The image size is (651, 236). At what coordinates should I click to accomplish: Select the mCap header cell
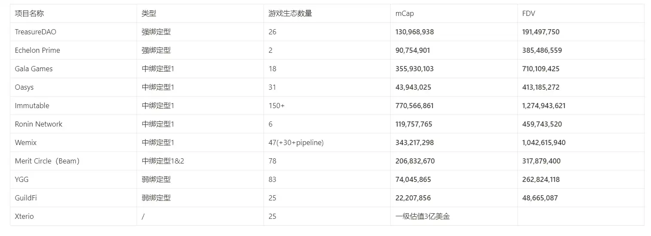pyautogui.click(x=404, y=13)
